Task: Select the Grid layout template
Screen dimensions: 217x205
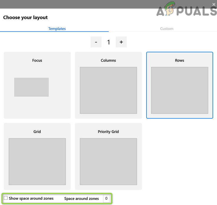Action: 37,156
